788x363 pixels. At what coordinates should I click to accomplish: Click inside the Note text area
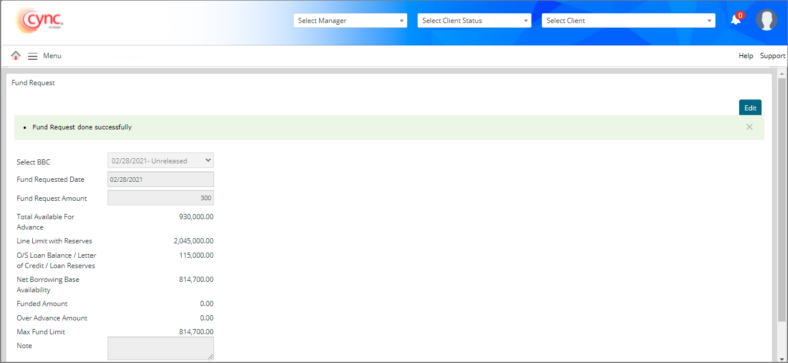160,348
